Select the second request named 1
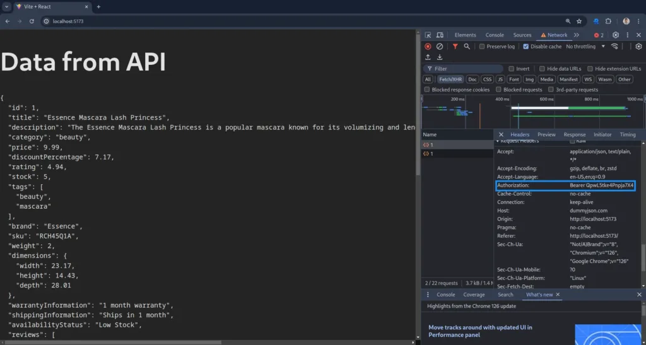The height and width of the screenshot is (345, 646). click(457, 153)
